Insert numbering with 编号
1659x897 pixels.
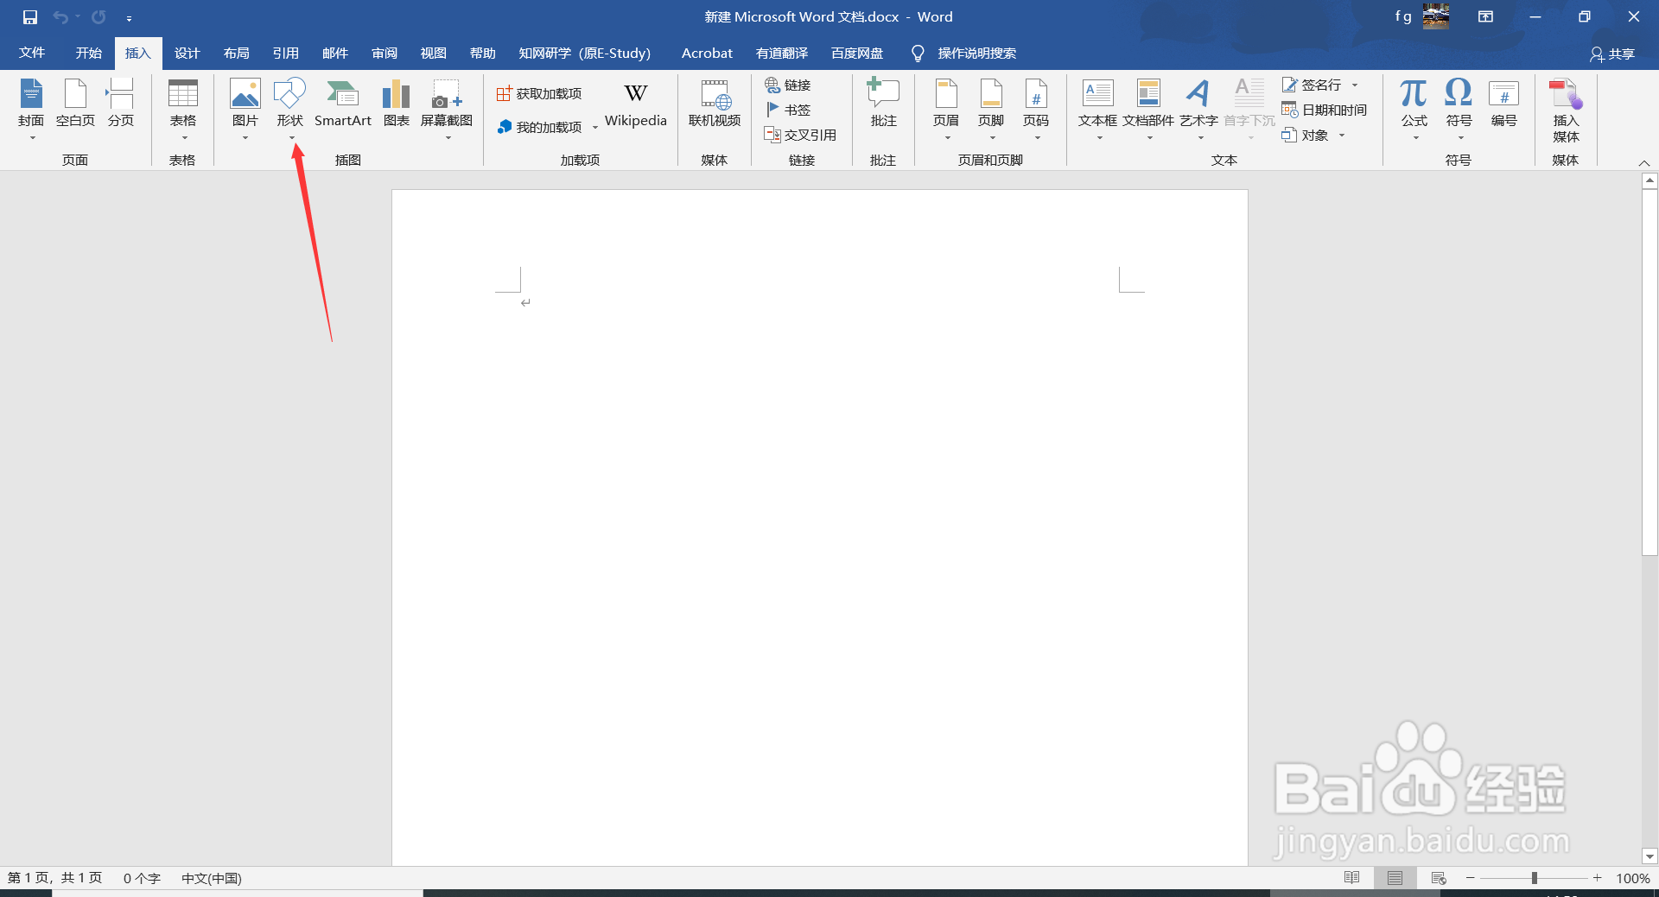[x=1504, y=104]
